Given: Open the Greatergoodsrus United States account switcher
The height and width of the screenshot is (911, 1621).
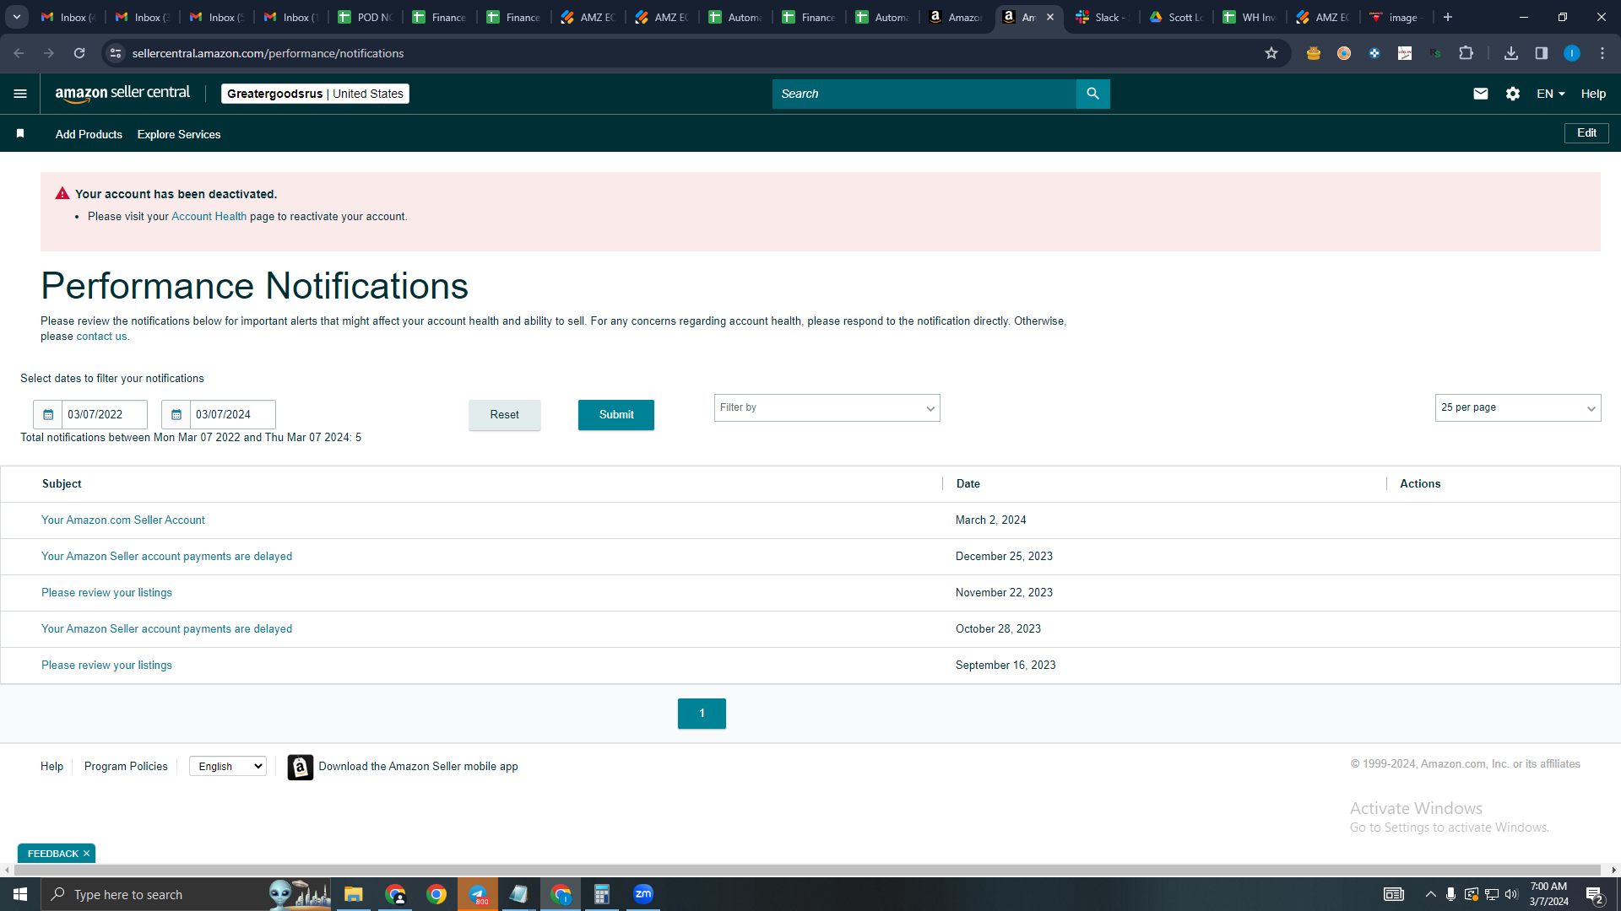Looking at the screenshot, I should pos(315,94).
